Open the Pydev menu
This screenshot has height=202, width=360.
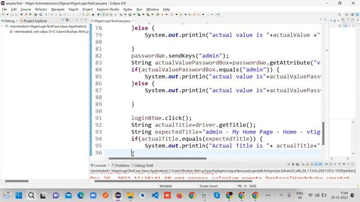pyautogui.click(x=128, y=10)
